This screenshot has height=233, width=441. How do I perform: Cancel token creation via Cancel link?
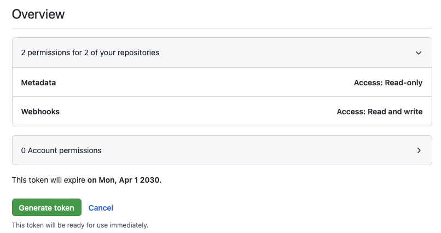pyautogui.click(x=101, y=208)
